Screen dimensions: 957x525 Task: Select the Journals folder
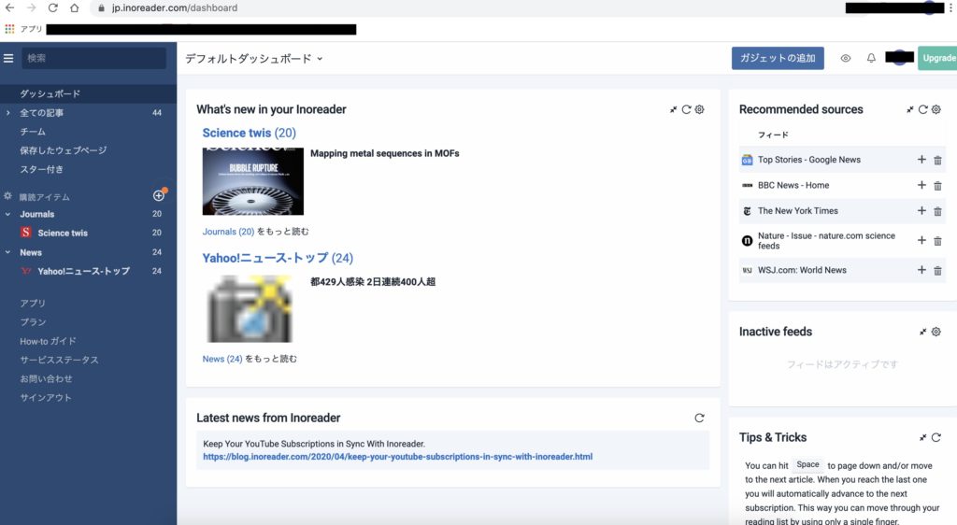37,214
